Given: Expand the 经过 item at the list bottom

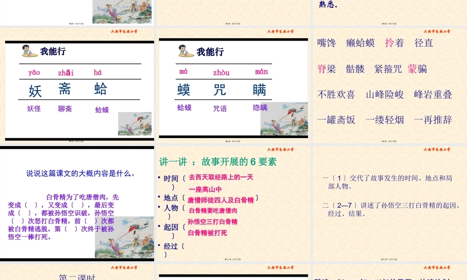Looking at the screenshot, I should coord(170,246).
